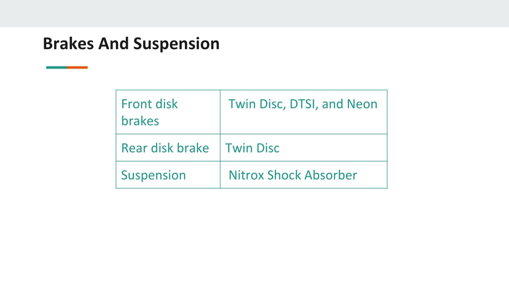The image size is (509, 286).
Task: Select the teal segment of the title underline
Action: click(x=57, y=68)
